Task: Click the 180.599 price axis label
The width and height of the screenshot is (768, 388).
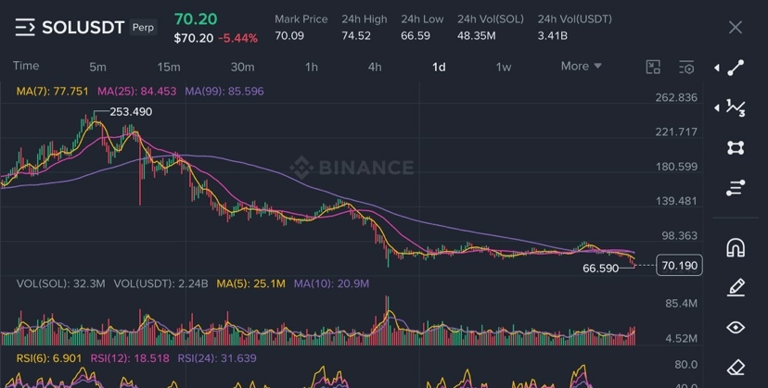Action: pyautogui.click(x=676, y=167)
